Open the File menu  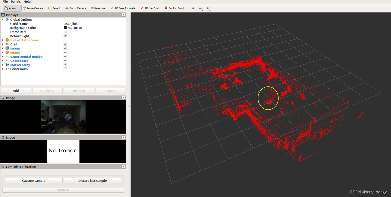tap(5, 2)
